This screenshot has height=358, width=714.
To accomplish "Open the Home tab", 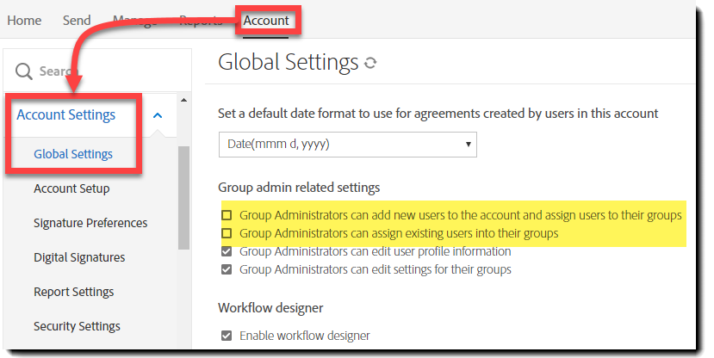I will click(x=24, y=21).
